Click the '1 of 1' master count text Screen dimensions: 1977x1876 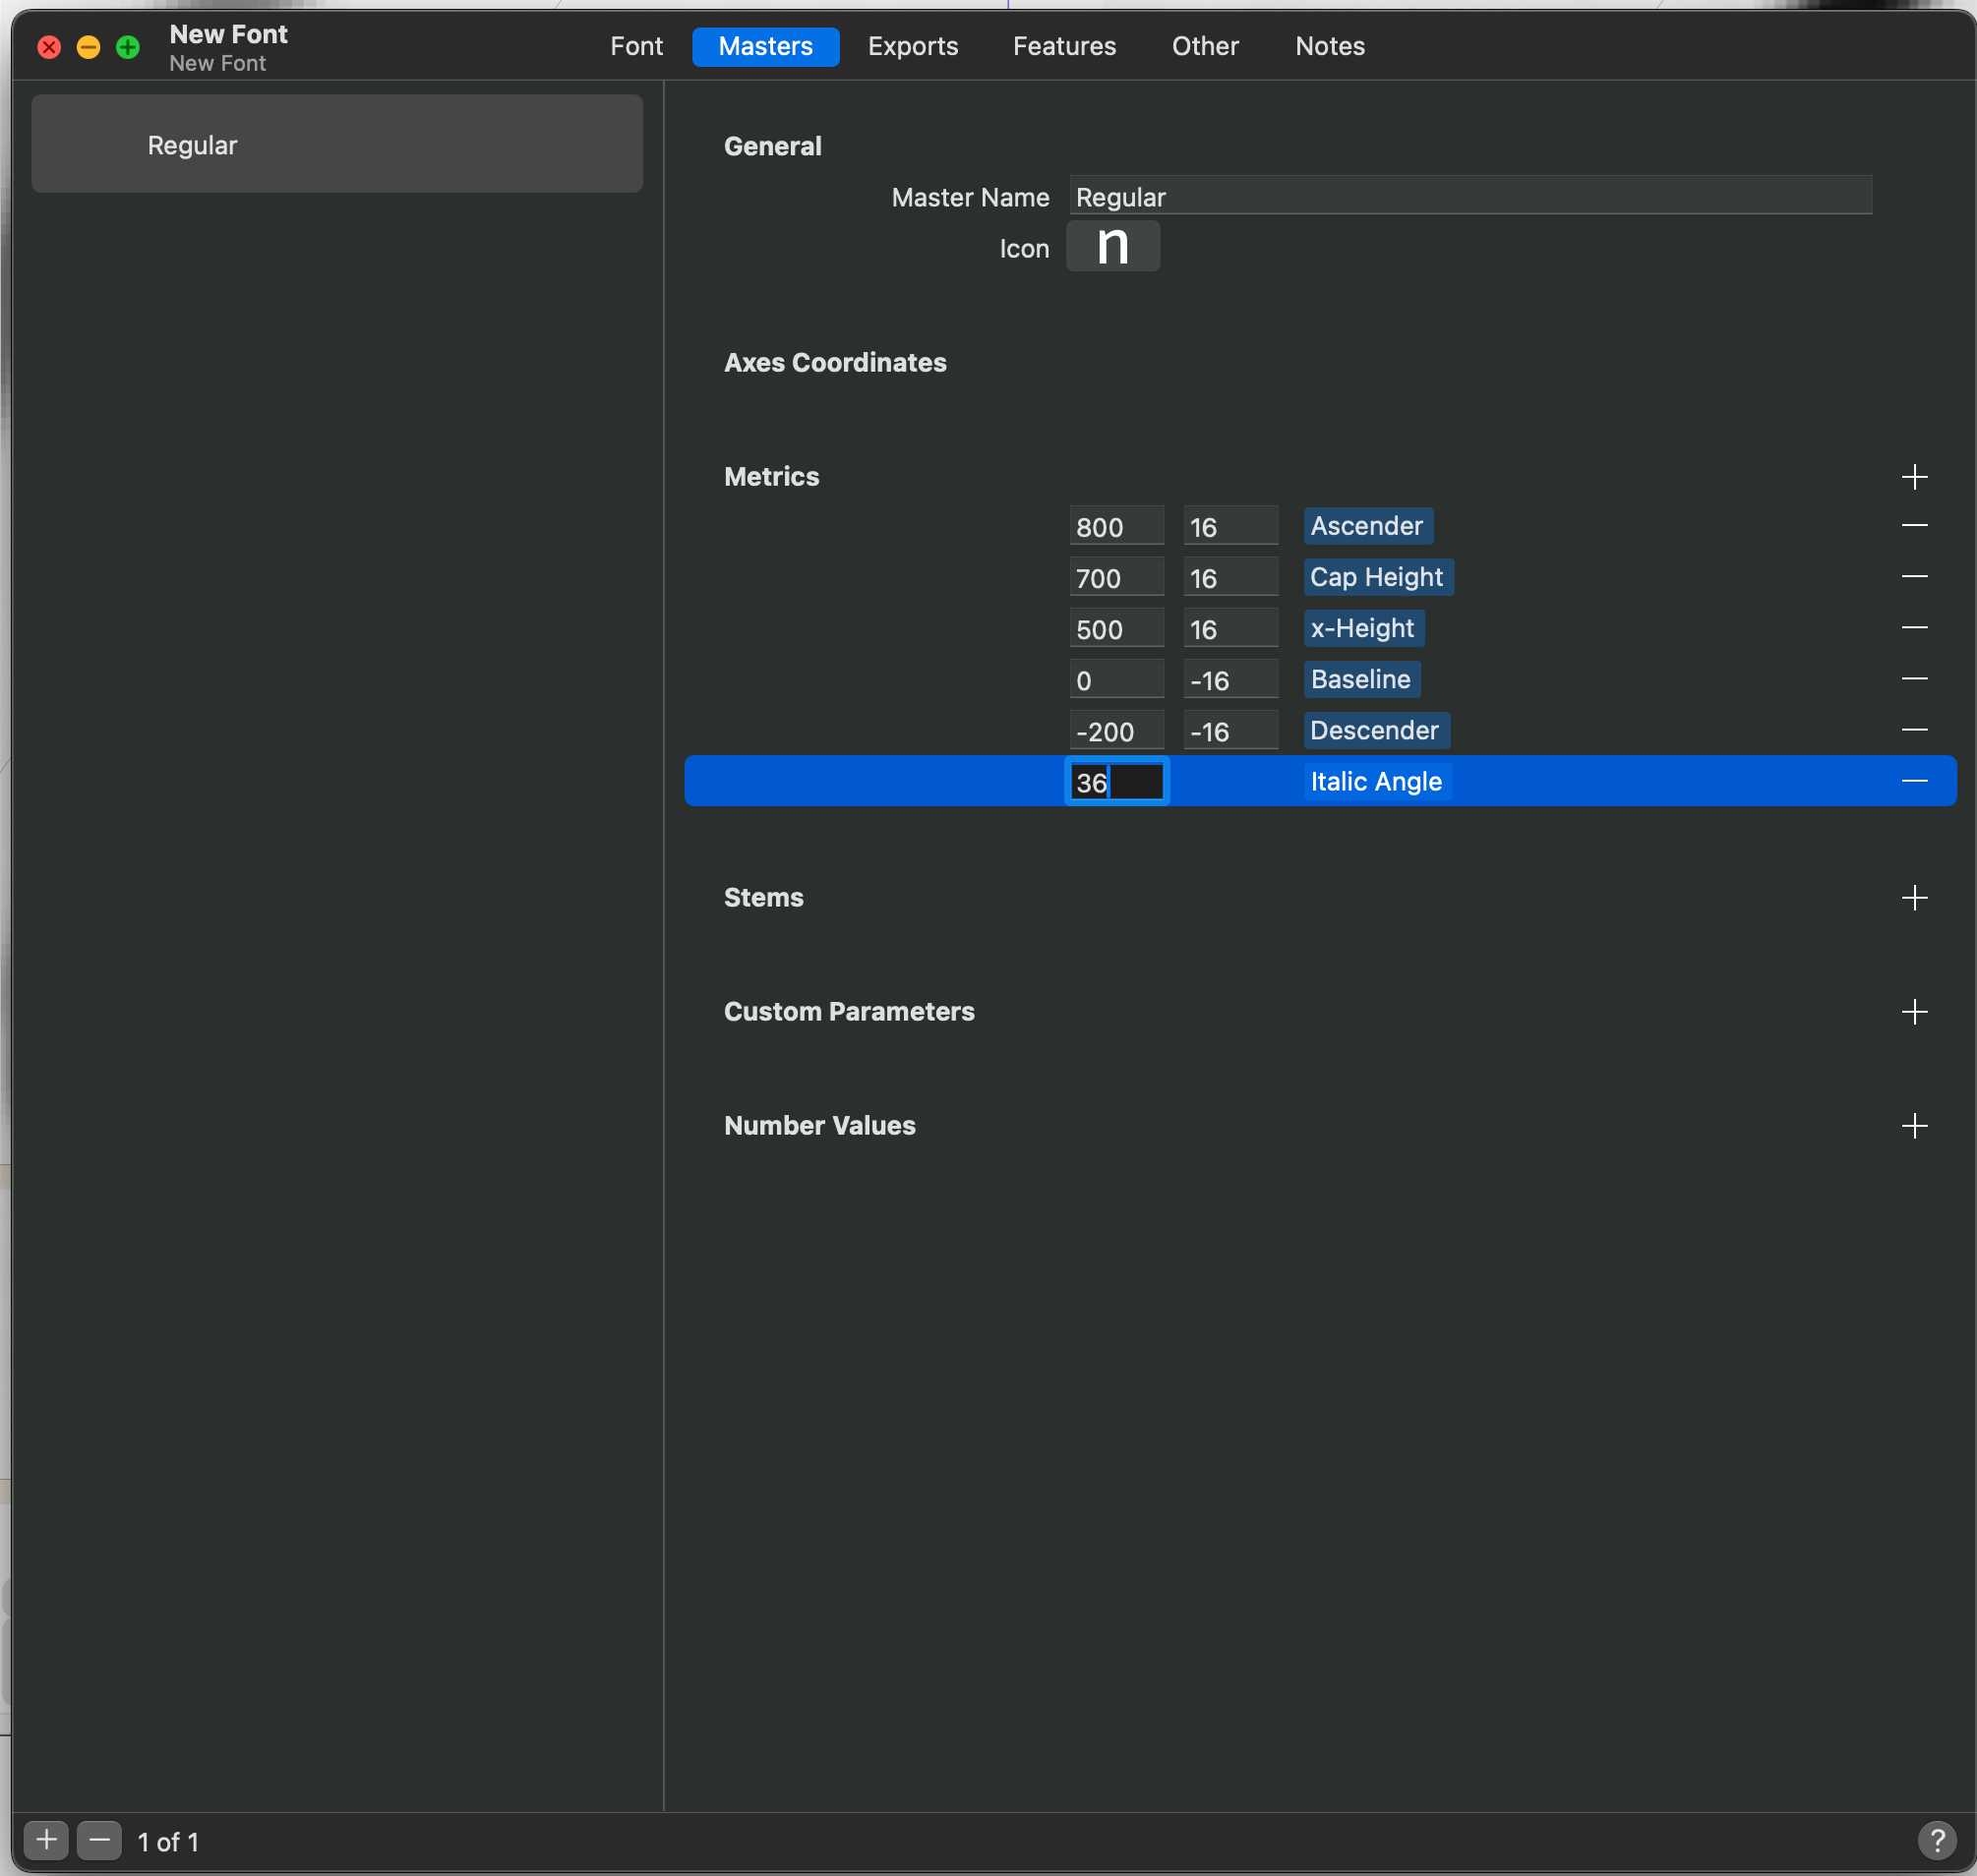[168, 1841]
